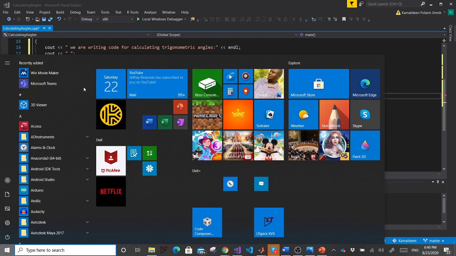Open the R Tools menu in Visual Studio
Image resolution: width=456 pixels, height=256 pixels.
[x=133, y=12]
